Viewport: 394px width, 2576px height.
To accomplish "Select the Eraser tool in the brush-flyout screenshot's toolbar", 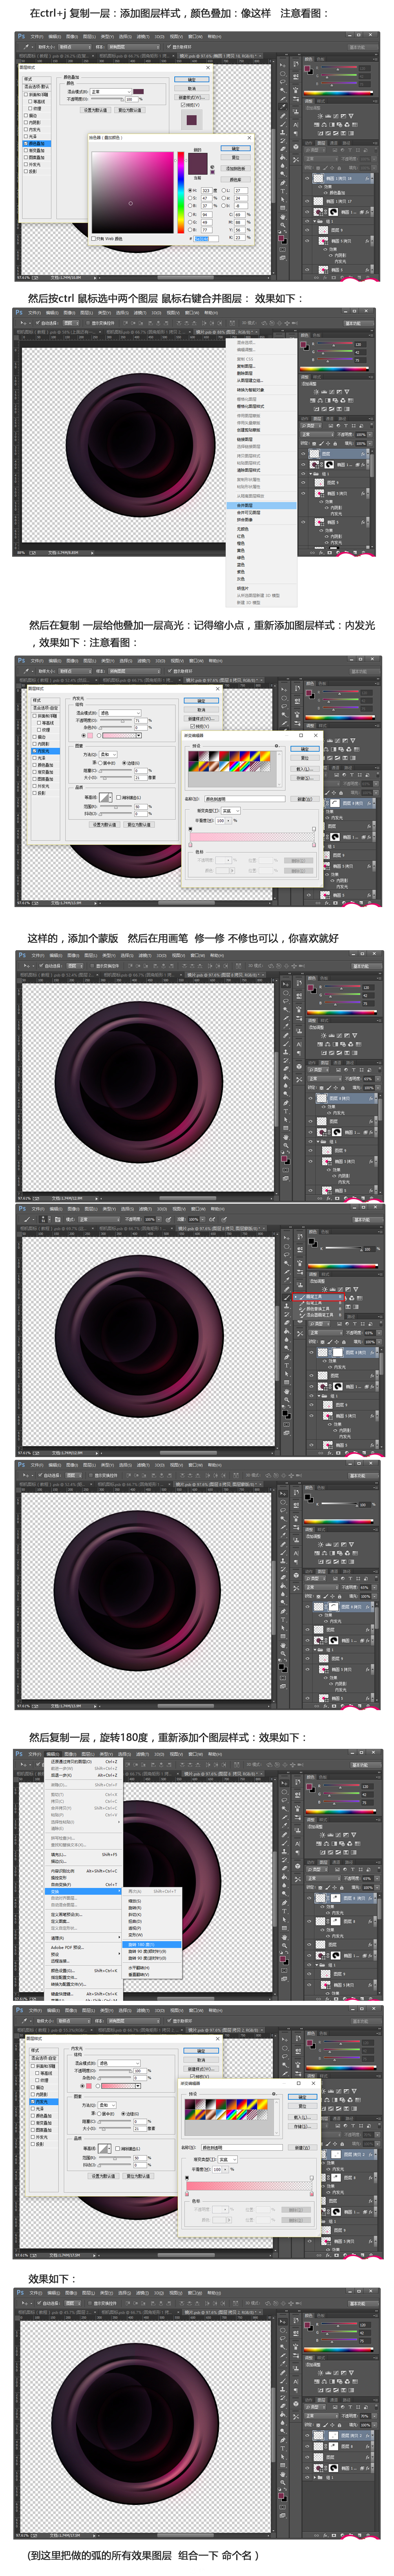I will tap(287, 1322).
